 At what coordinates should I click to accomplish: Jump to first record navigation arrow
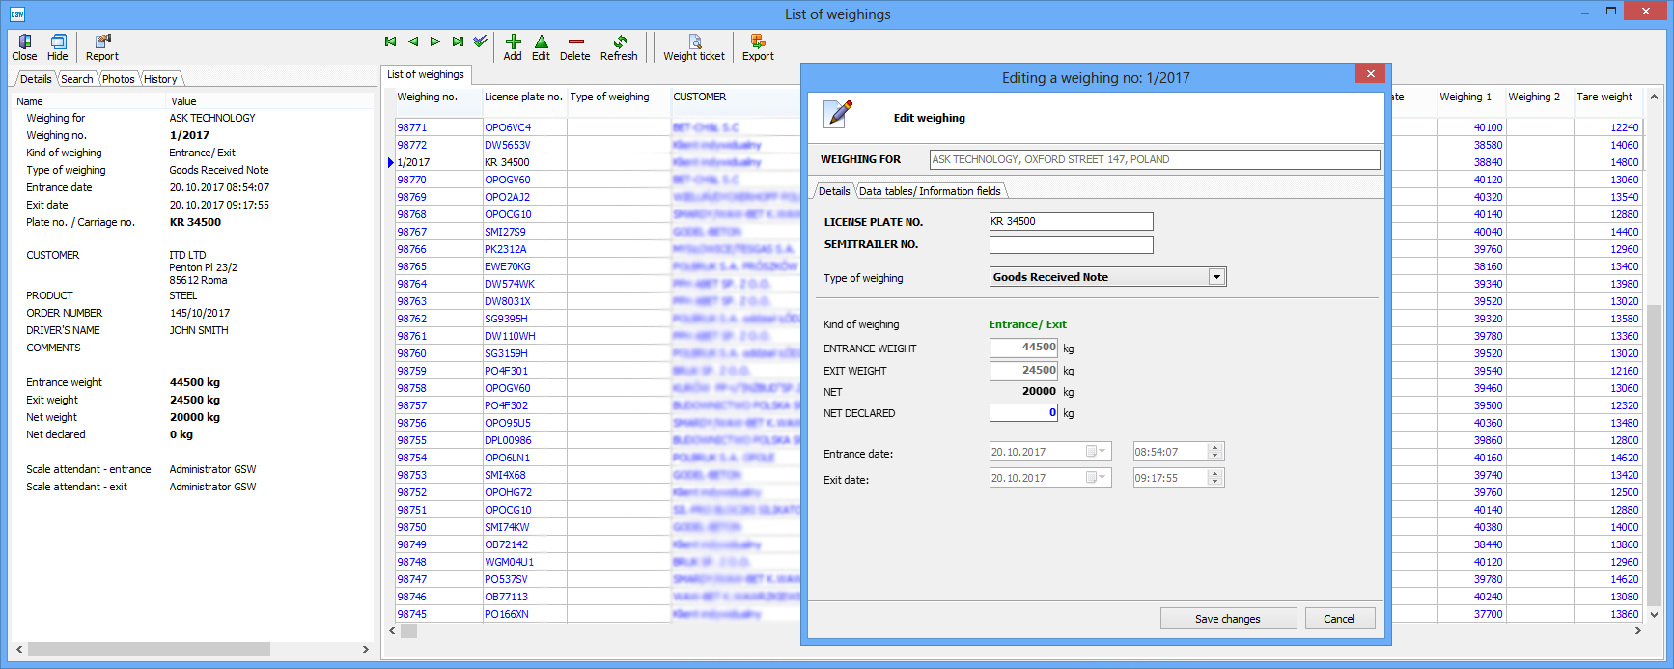point(390,42)
